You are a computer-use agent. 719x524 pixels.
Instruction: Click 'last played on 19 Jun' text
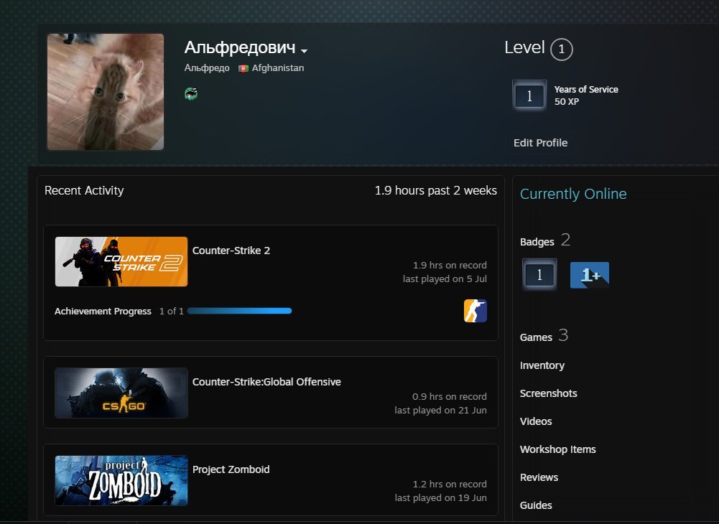(440, 498)
